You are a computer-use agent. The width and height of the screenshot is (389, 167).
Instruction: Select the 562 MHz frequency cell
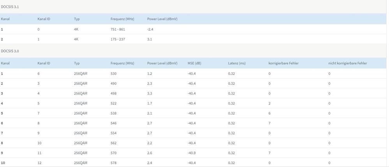point(113,143)
